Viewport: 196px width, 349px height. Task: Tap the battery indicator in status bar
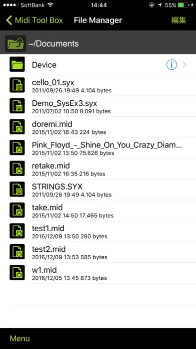tap(183, 5)
